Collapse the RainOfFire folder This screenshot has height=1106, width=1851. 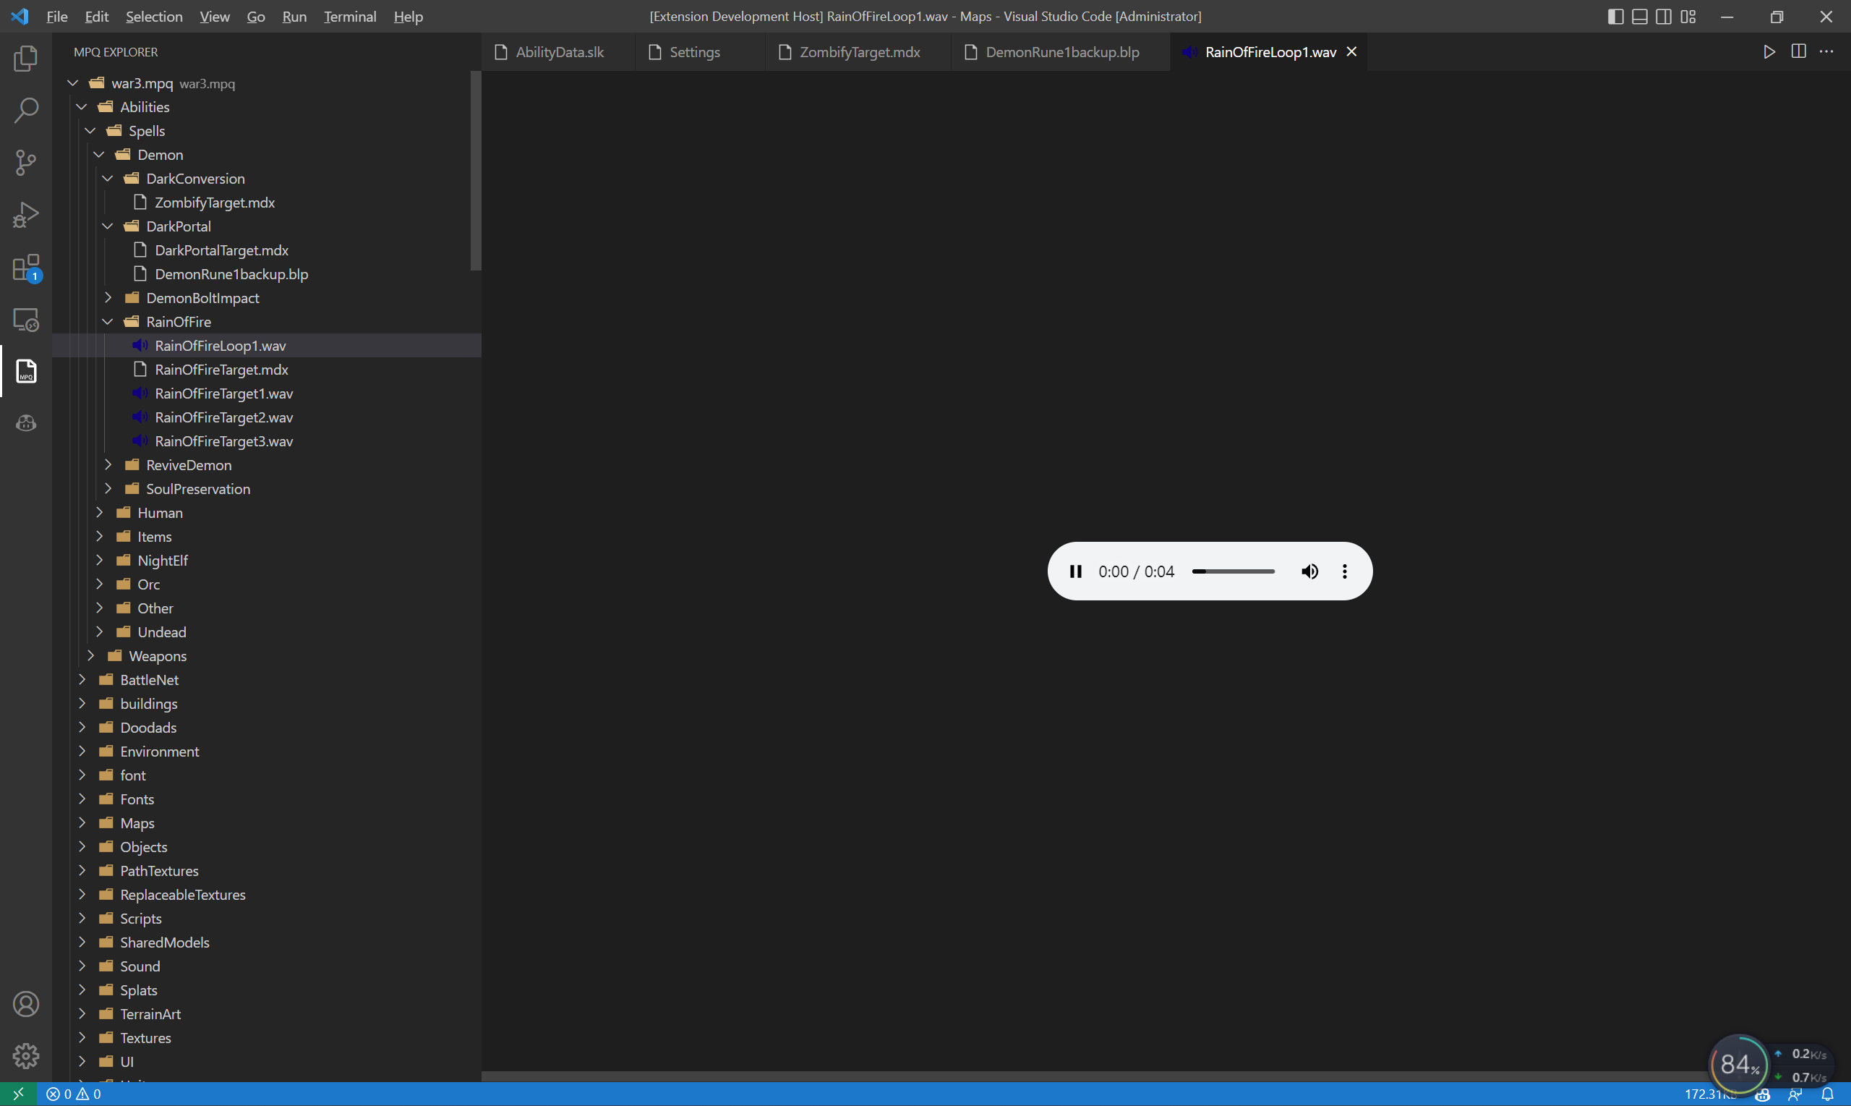108,321
